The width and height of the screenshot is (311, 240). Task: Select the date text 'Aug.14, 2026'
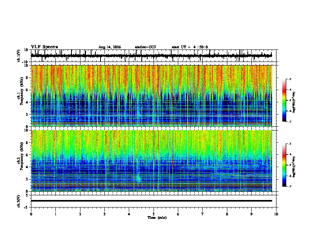point(110,47)
